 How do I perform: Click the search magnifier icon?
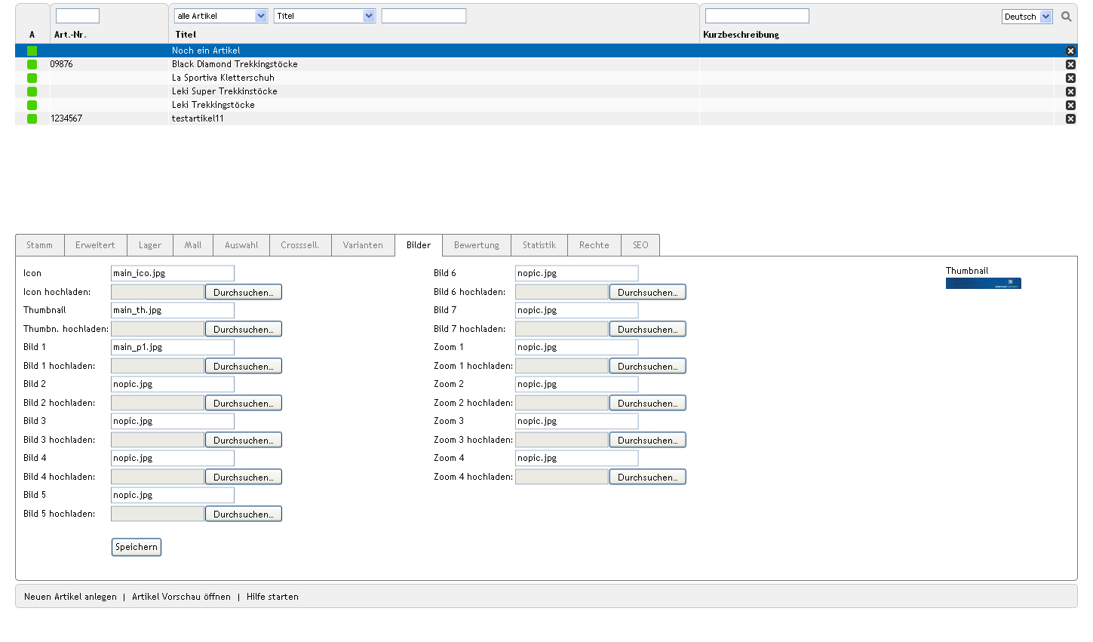tap(1066, 16)
